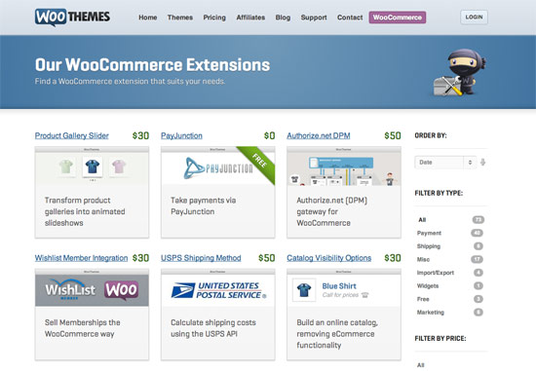The image size is (536, 371).
Task: Select All under Filter By Price
Action: coord(420,365)
